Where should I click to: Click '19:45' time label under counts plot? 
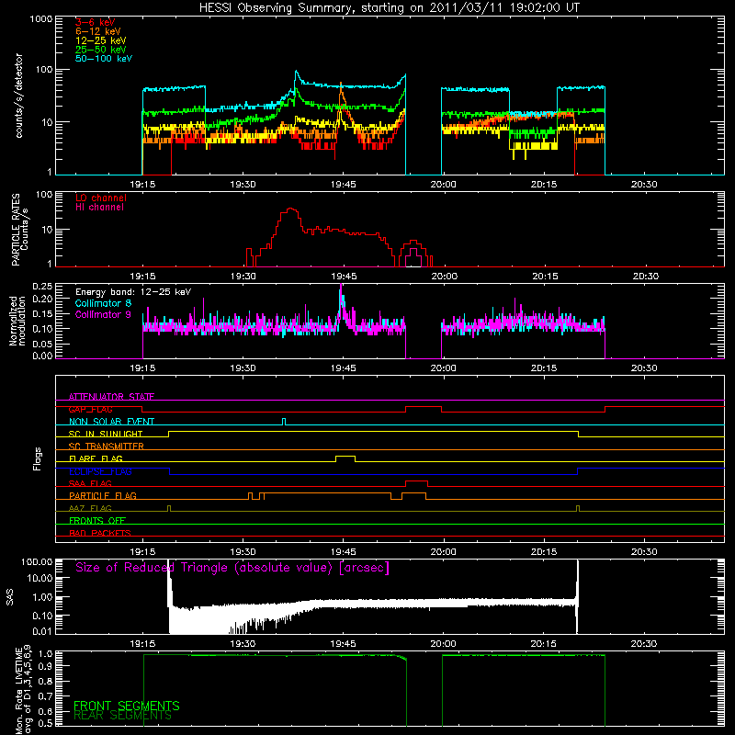pyautogui.click(x=343, y=185)
